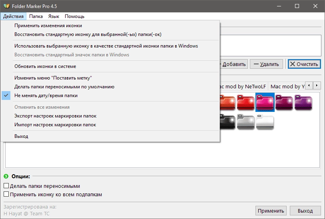Choose Применить изменения иконки
This screenshot has height=219, width=325.
(x=110, y=26)
